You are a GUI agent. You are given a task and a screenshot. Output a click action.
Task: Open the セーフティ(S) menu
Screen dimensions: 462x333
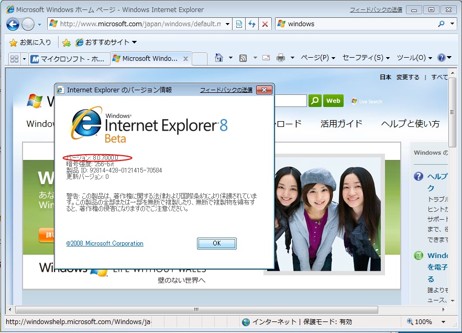pyautogui.click(x=366, y=58)
